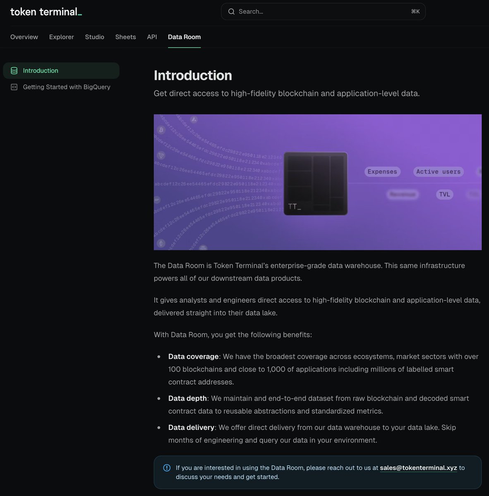Click 'With Data Room, you get the following benefits:'
Image resolution: width=489 pixels, height=496 pixels.
[x=233, y=335]
